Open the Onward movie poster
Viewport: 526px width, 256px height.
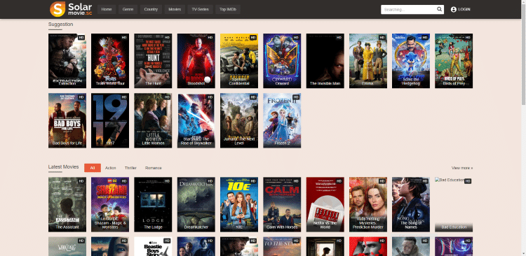282,61
